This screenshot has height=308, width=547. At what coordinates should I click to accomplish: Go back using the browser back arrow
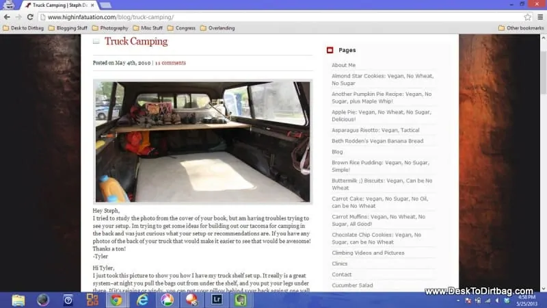pos(7,17)
